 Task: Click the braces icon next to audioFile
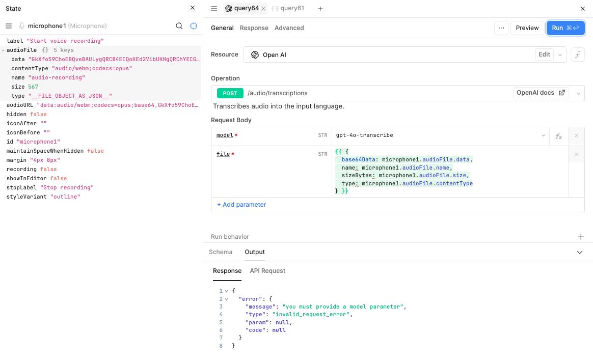coord(45,50)
